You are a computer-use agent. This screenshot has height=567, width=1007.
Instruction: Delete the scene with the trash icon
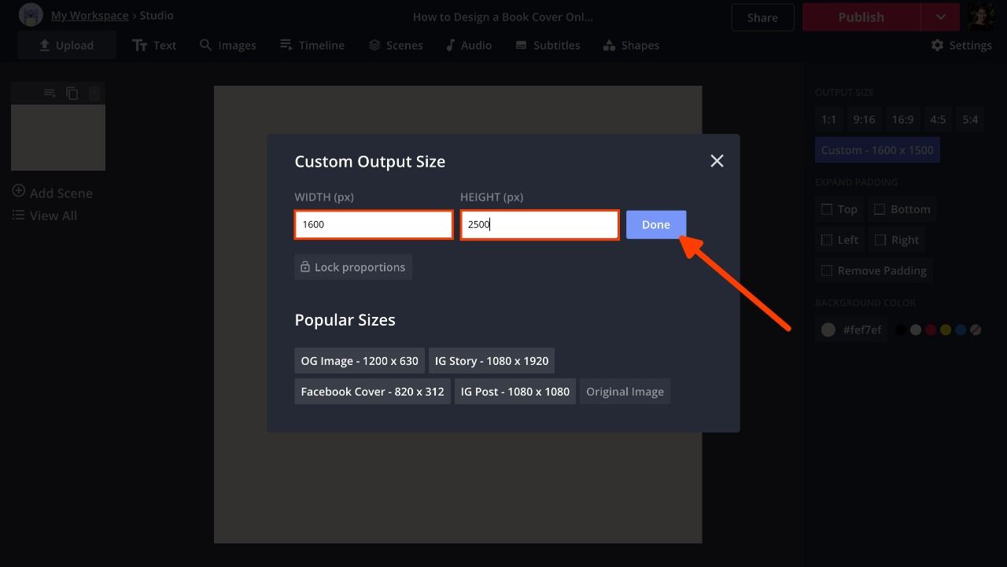94,94
